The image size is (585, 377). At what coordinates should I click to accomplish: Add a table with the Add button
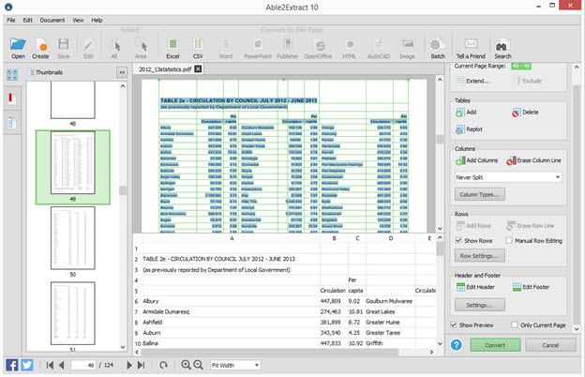pos(466,112)
